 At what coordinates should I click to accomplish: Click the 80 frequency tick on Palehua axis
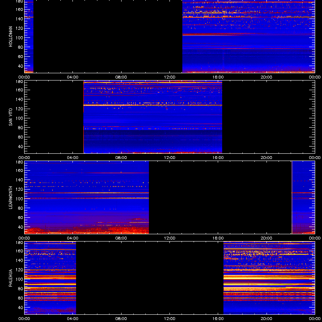pyautogui.click(x=21, y=289)
